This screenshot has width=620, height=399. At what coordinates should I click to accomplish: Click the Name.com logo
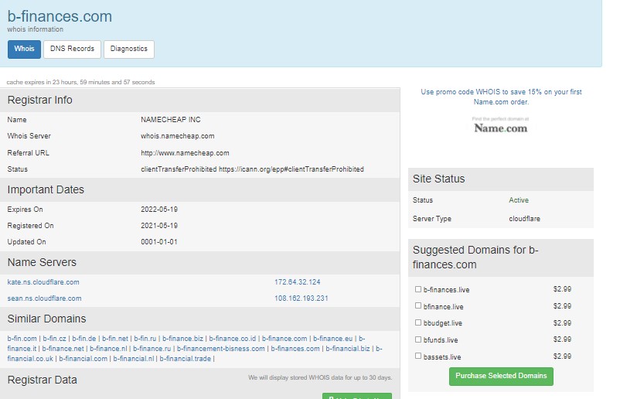point(501,126)
